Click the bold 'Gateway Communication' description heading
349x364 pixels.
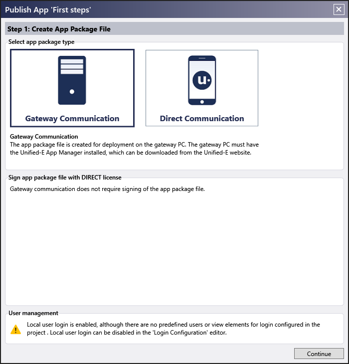point(44,137)
